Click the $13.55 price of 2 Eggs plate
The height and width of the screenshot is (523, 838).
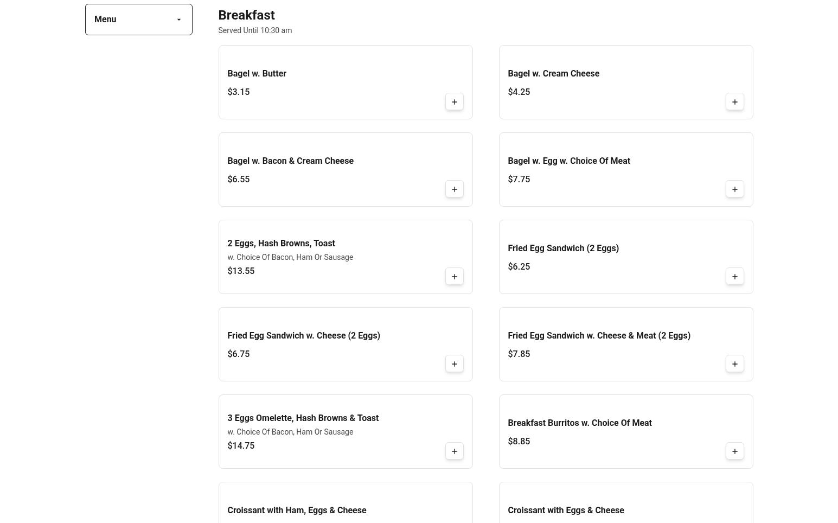tap(241, 271)
